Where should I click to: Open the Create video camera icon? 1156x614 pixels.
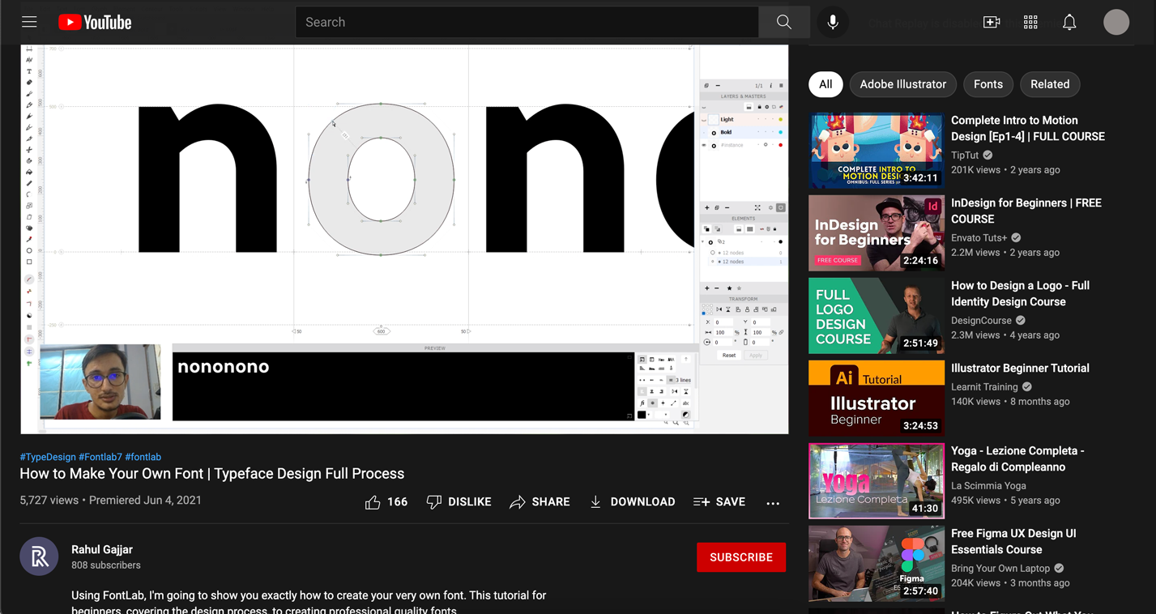[992, 23]
